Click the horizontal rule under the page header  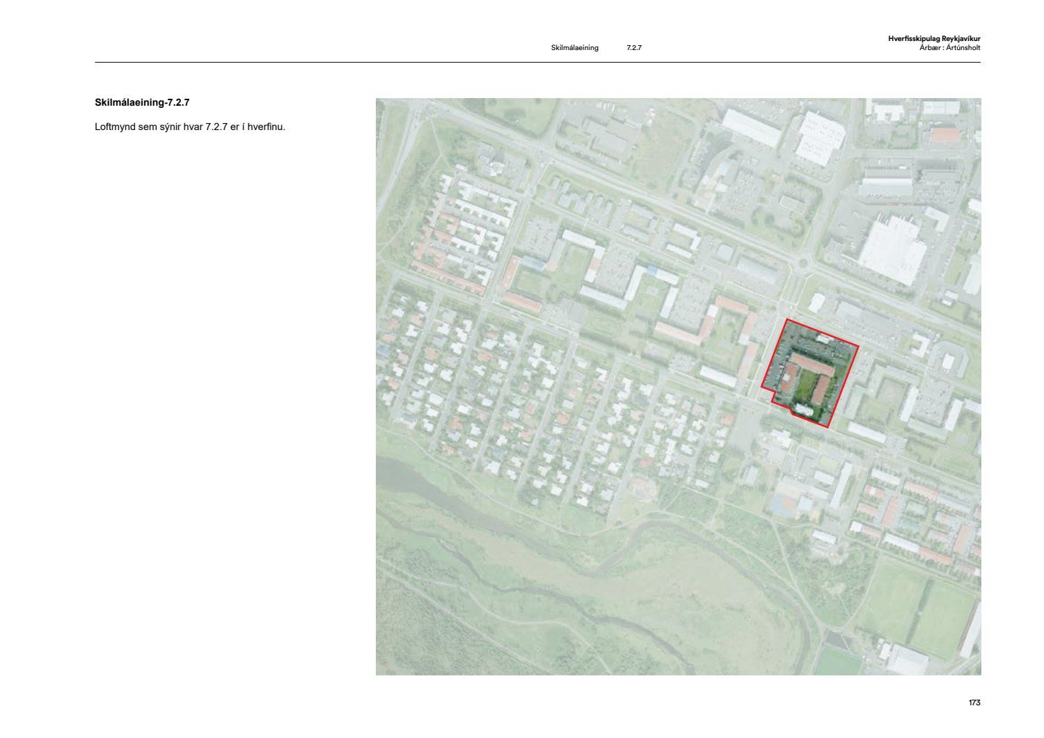point(537,63)
